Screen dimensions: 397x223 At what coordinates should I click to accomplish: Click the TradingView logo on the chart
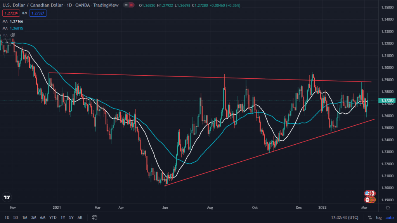[x=7, y=197]
